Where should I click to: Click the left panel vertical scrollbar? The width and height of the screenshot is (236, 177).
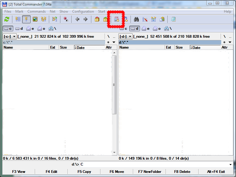(x=114, y=85)
